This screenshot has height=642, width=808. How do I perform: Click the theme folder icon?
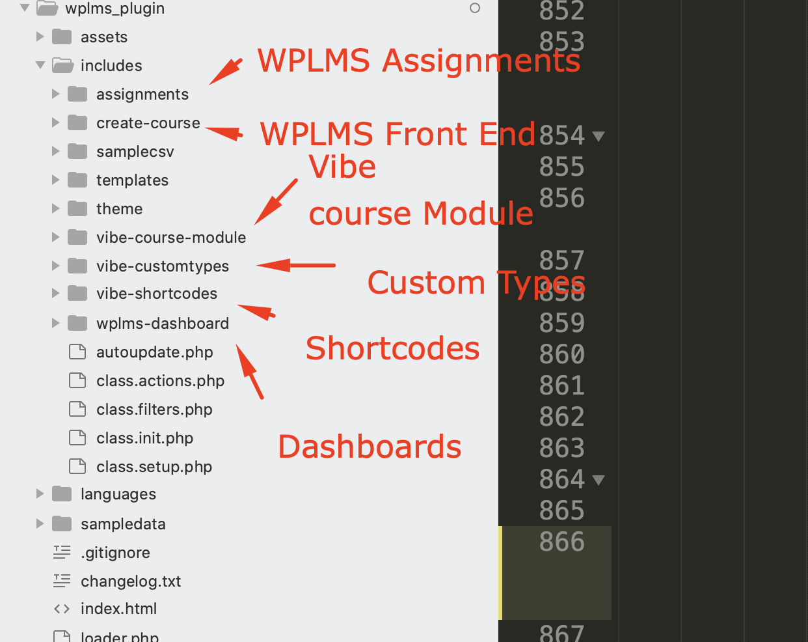pos(77,208)
